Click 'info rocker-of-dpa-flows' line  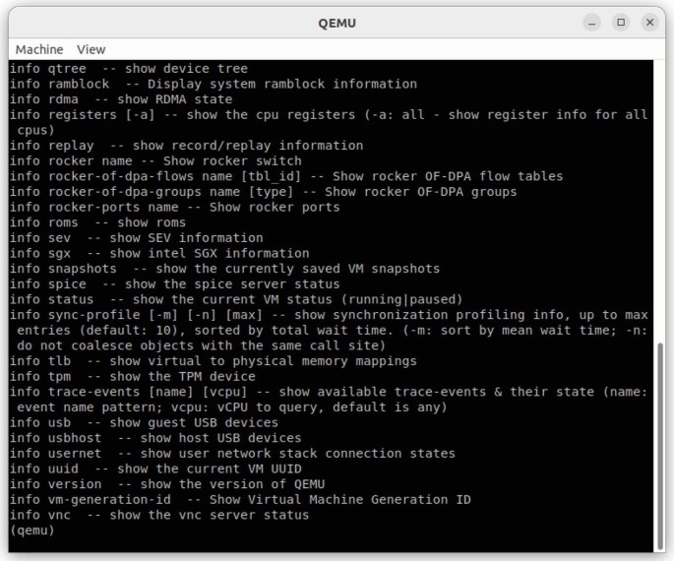tap(286, 176)
